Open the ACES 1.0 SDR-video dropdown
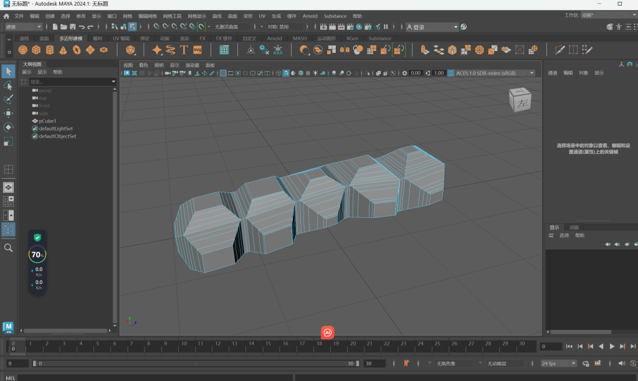This screenshot has width=638, height=381. point(495,73)
